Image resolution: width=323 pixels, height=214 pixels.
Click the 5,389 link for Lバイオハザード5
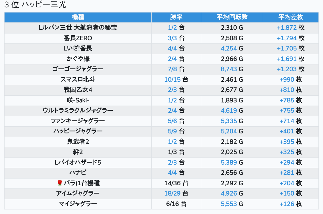(229, 162)
